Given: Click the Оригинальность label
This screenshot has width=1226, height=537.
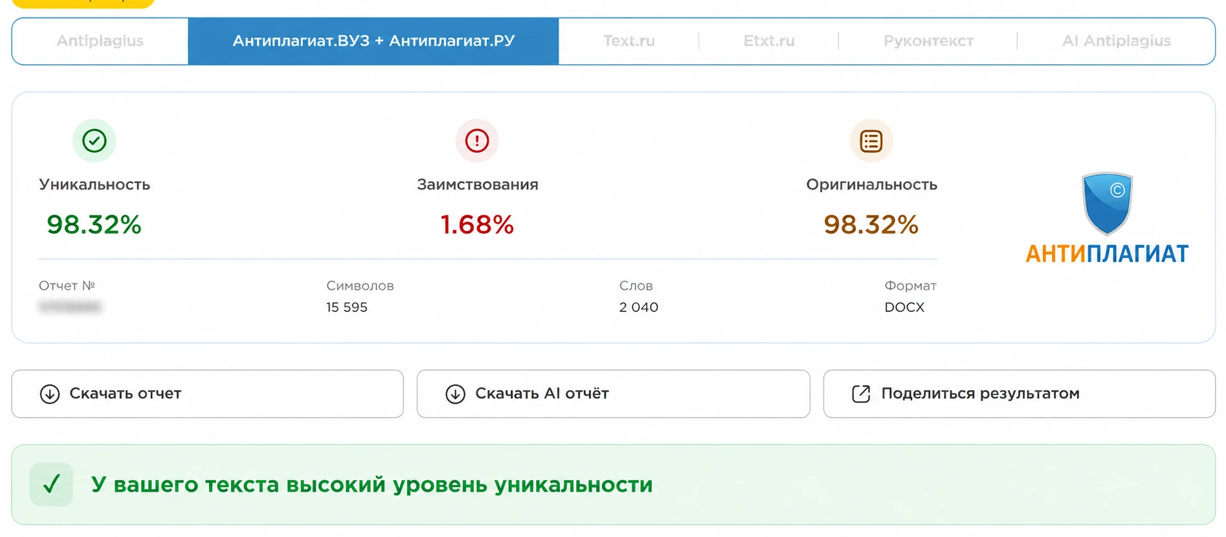Looking at the screenshot, I should tap(871, 184).
